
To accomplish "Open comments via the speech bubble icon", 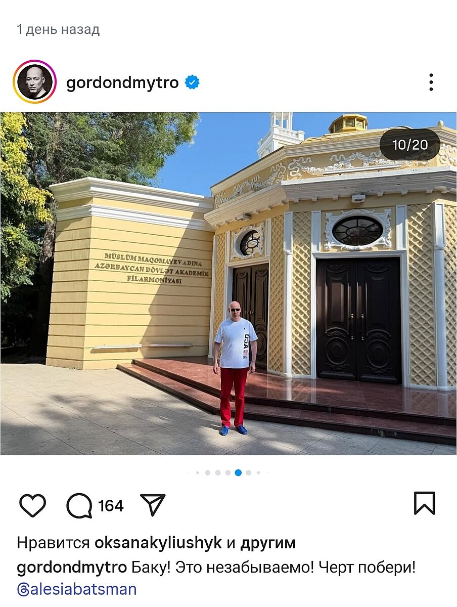I will [x=79, y=505].
